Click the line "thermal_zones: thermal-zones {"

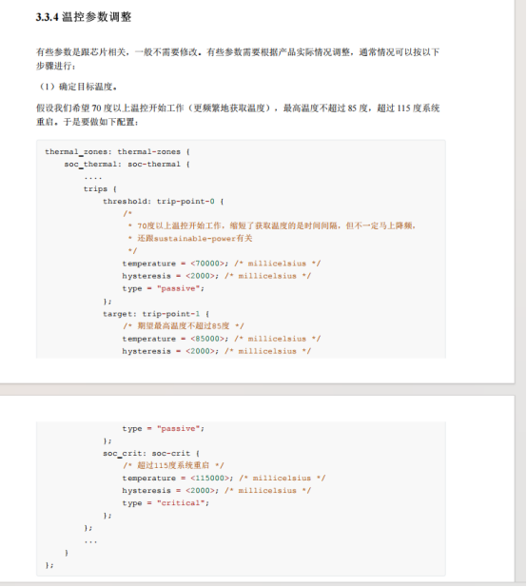pos(118,152)
